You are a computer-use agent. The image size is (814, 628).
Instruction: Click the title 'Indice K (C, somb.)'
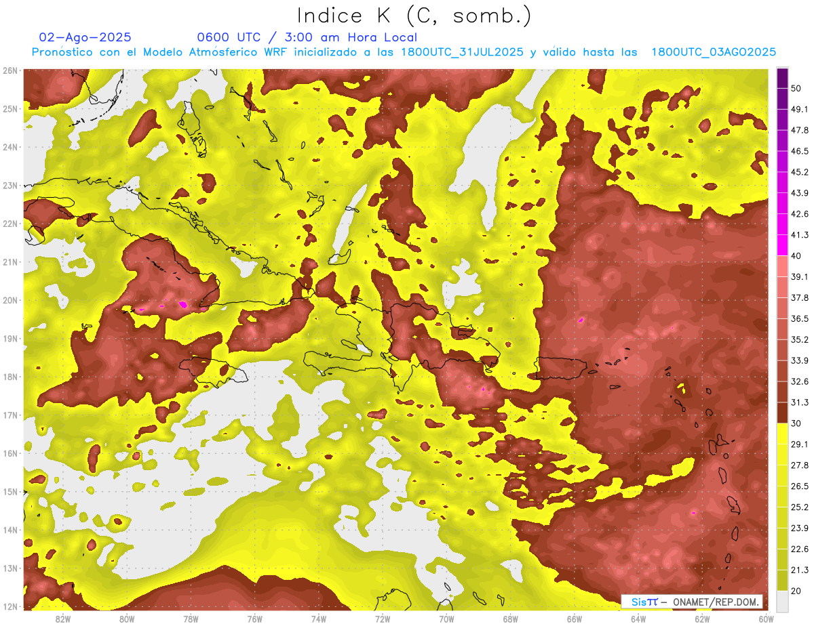tap(414, 16)
